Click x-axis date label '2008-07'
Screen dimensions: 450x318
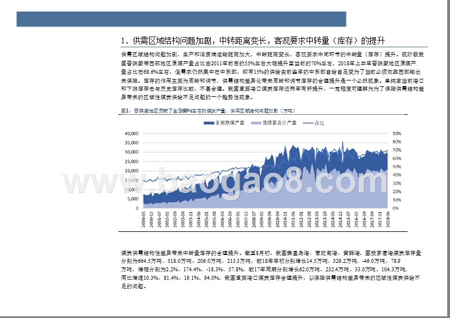(x=254, y=220)
